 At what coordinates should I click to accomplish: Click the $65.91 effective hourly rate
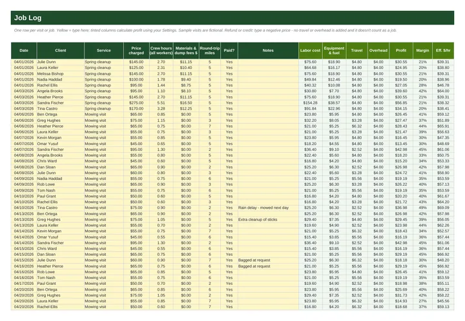click(443, 126)
